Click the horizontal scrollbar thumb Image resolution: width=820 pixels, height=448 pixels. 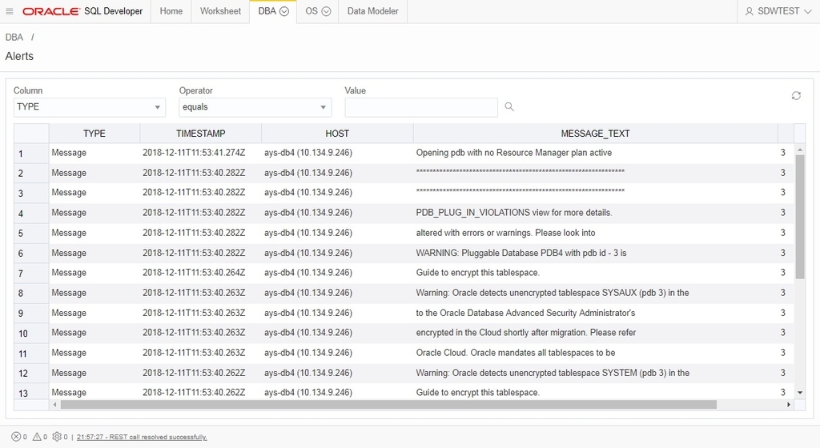click(388, 405)
